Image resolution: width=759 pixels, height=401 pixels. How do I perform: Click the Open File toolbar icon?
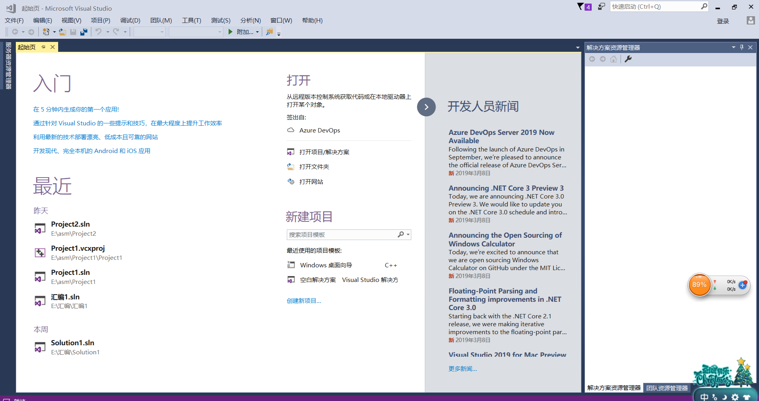(x=62, y=32)
